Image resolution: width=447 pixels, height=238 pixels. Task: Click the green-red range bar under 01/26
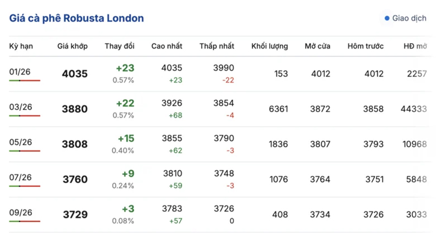24,80
